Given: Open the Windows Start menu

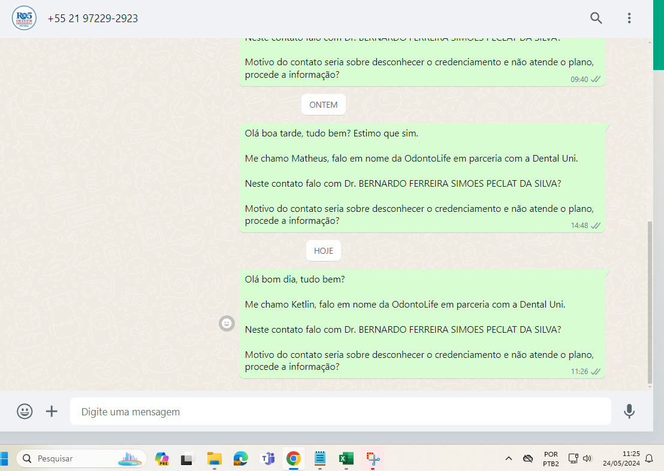Looking at the screenshot, I should pos(4,458).
